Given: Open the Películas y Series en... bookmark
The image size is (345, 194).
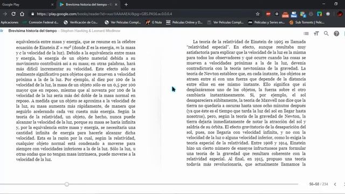Looking at the screenshot, I should tap(266, 22).
